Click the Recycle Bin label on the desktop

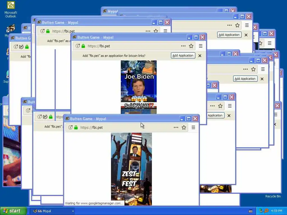click(x=273, y=196)
